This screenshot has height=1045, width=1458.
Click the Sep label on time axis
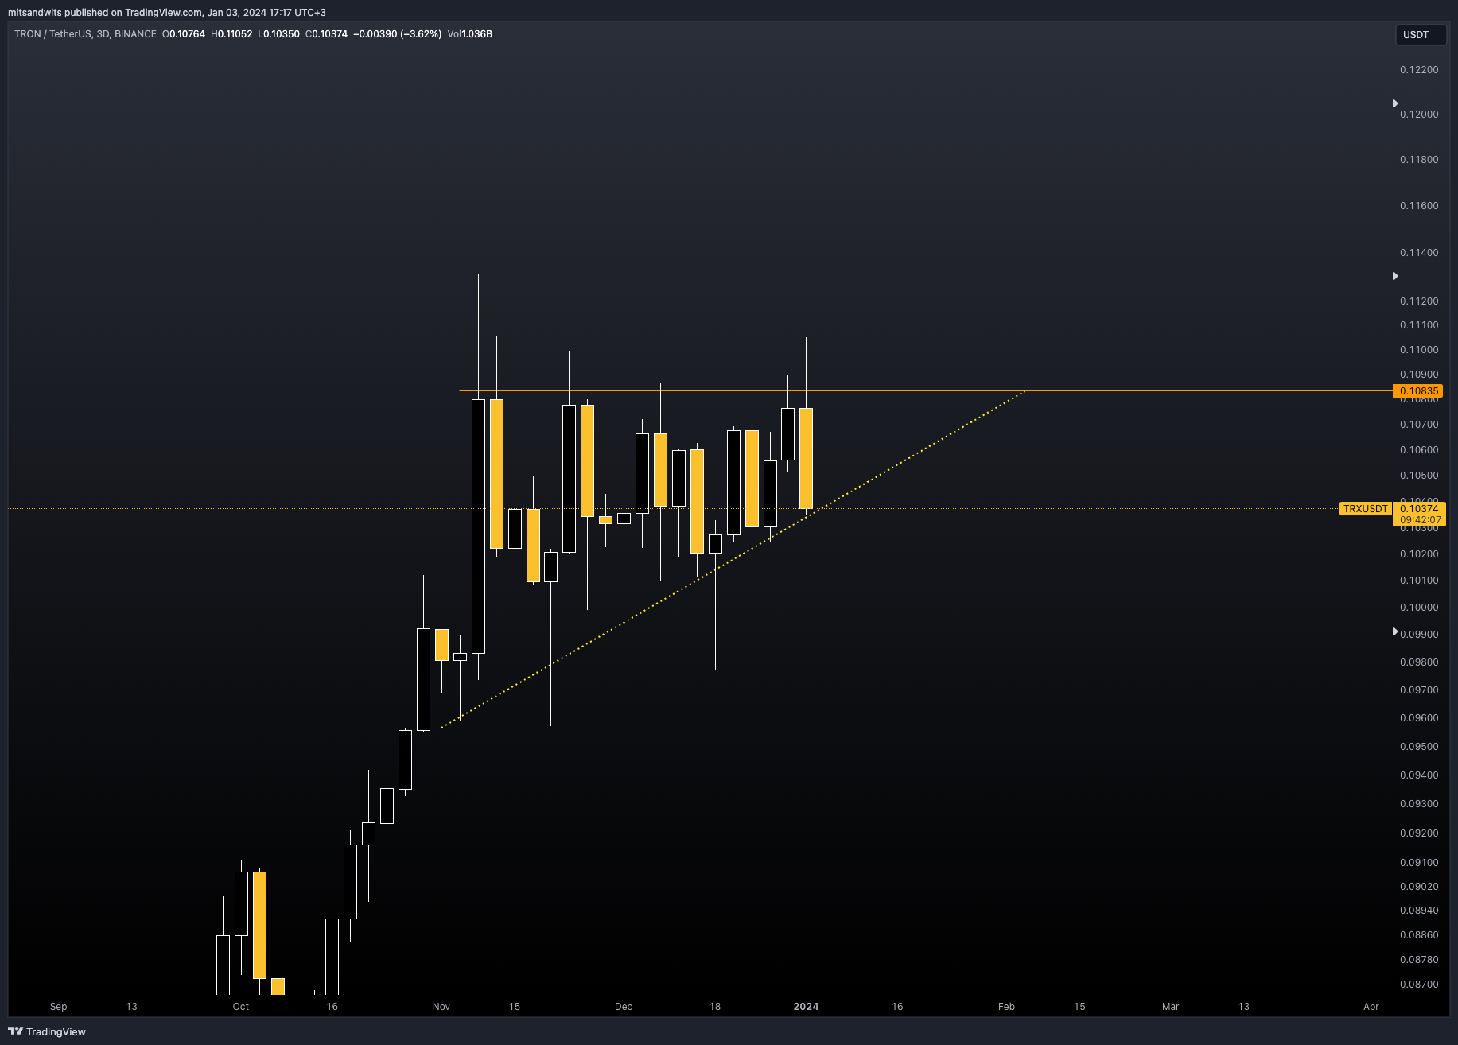(x=58, y=1007)
